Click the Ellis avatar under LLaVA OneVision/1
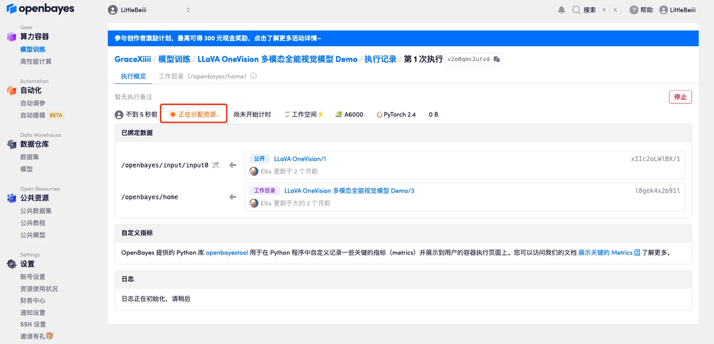The width and height of the screenshot is (714, 344). [x=253, y=172]
